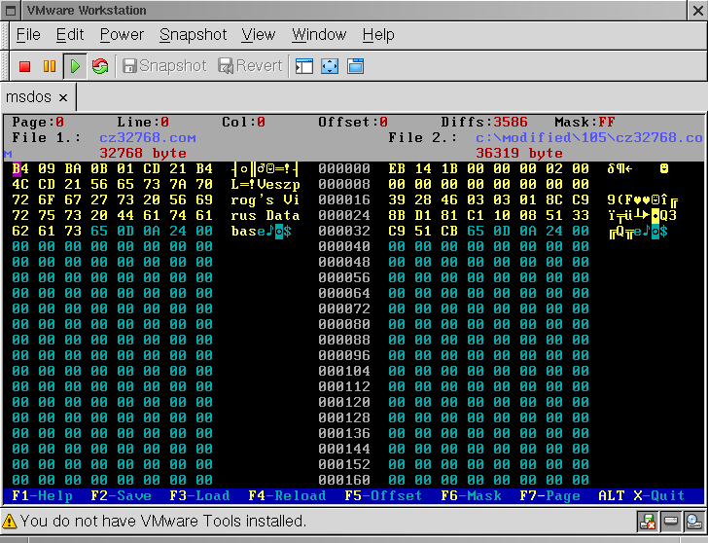708x543 pixels.
Task: Click F6-Mask in the bottom bar
Action: tap(471, 495)
